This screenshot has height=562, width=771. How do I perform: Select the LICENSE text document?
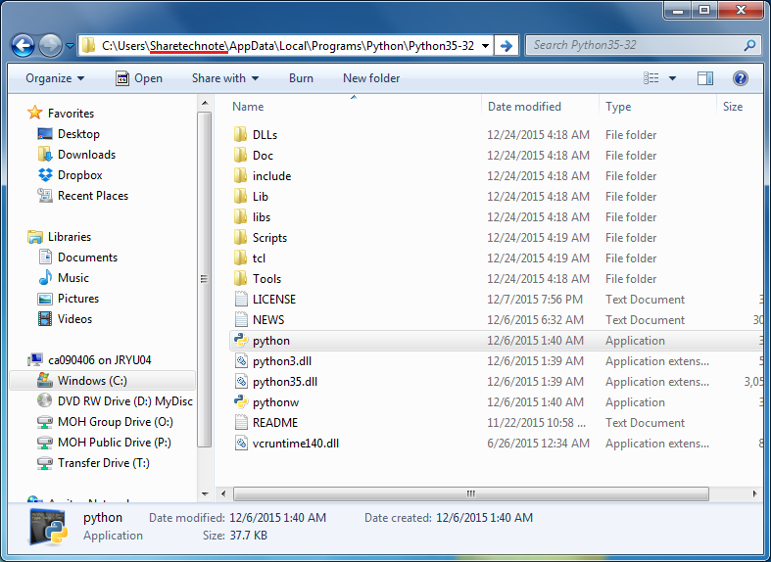[x=265, y=300]
